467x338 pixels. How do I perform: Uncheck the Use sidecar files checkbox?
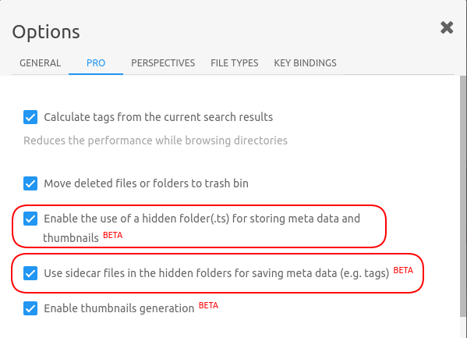point(30,273)
